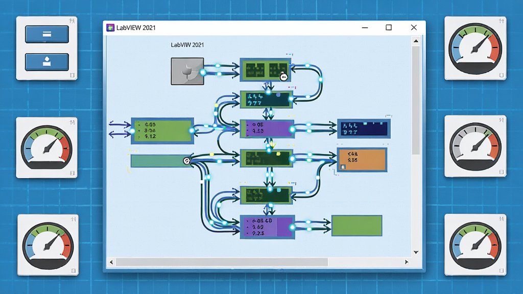Select the fifth dark green block node
The image size is (523, 294).
[266, 195]
